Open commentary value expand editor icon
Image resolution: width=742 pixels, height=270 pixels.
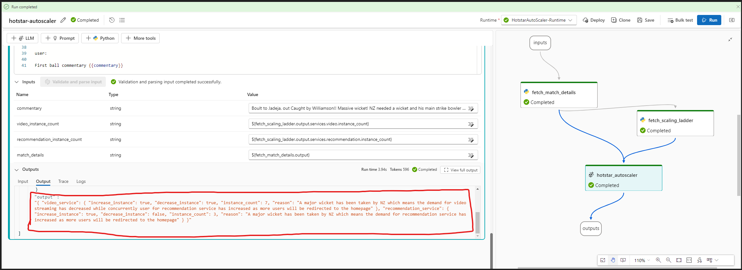tap(471, 108)
